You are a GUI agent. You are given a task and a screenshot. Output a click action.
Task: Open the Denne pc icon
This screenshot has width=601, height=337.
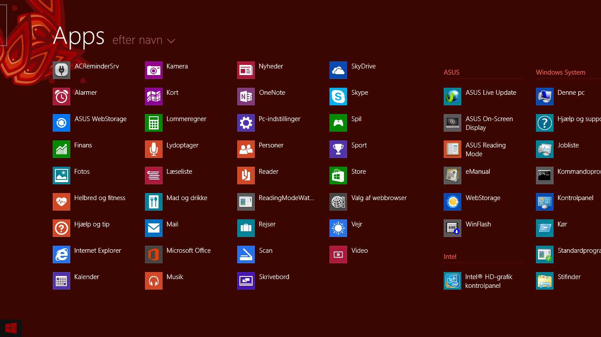coord(545,97)
